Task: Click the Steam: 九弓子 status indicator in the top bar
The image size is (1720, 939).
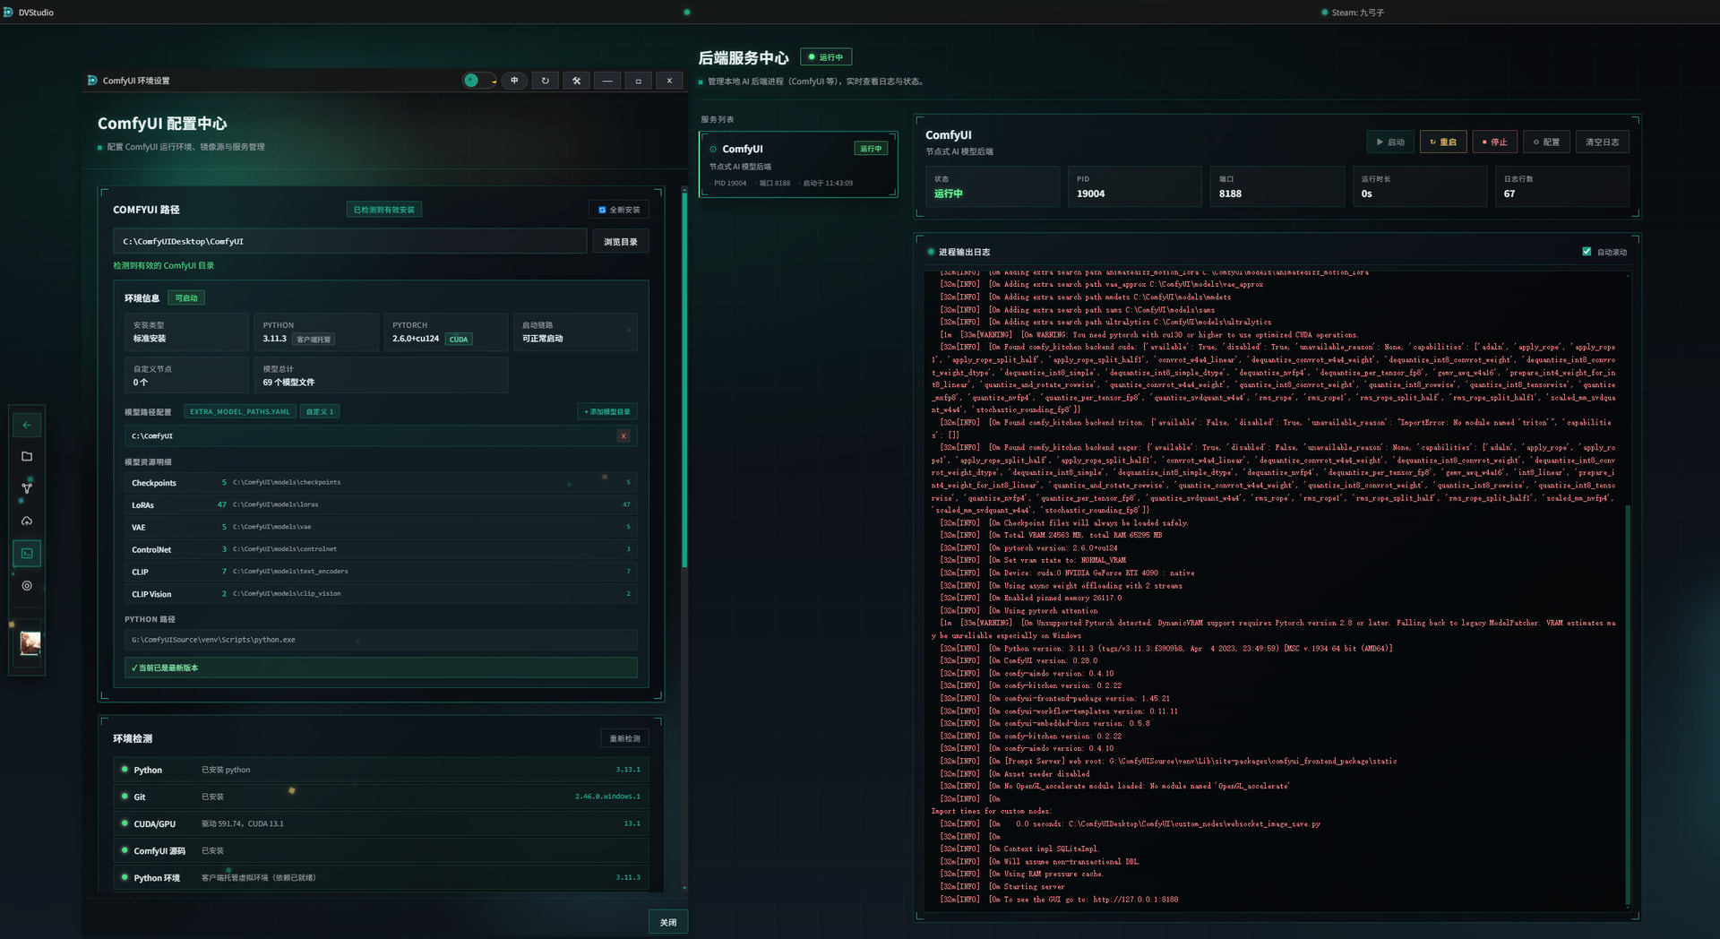Action: pyautogui.click(x=1353, y=13)
